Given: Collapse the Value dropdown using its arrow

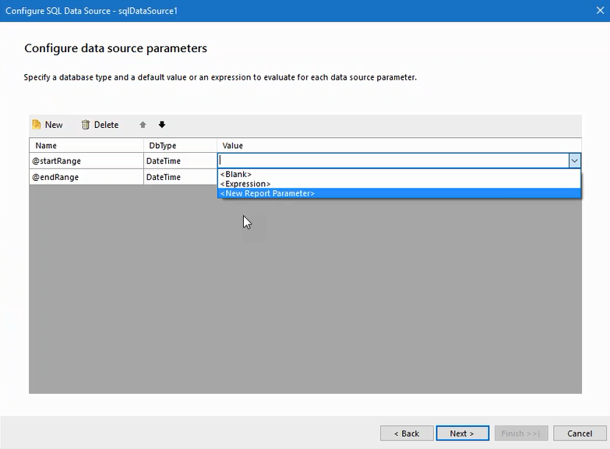Looking at the screenshot, I should (574, 161).
